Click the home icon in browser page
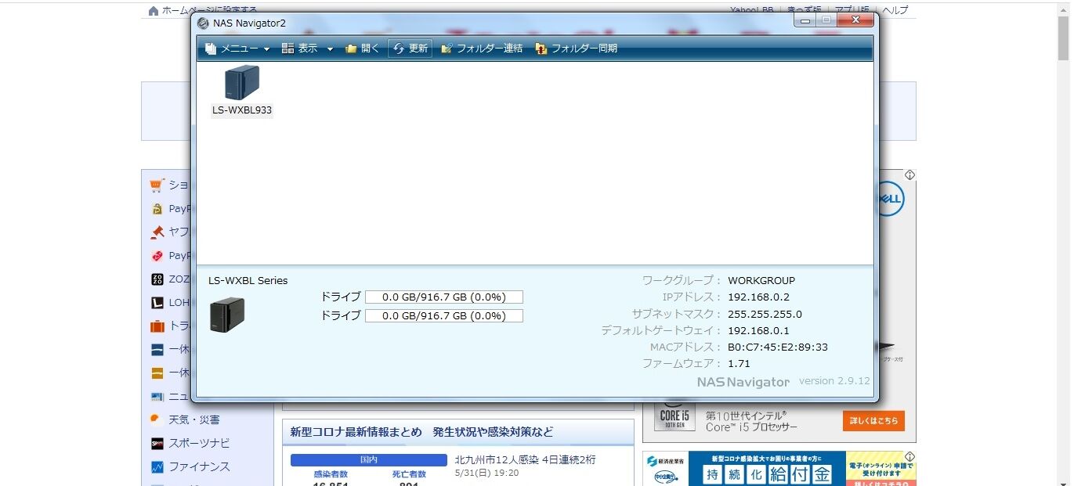 point(154,10)
